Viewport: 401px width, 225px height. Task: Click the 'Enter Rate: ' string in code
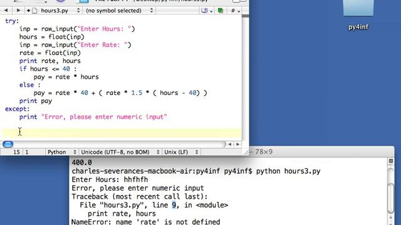tap(102, 45)
